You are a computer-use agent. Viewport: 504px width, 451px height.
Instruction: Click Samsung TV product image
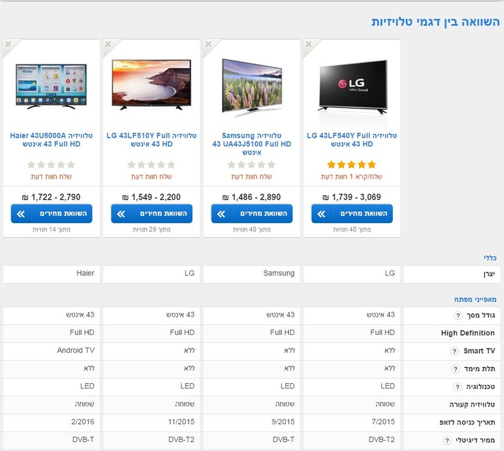click(252, 88)
